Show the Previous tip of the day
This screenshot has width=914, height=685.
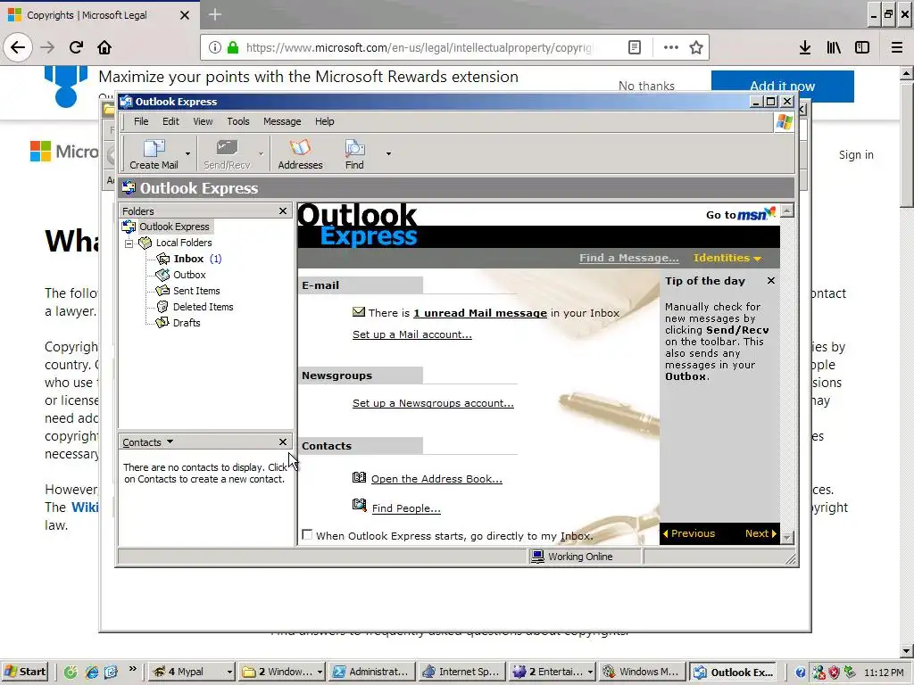689,533
